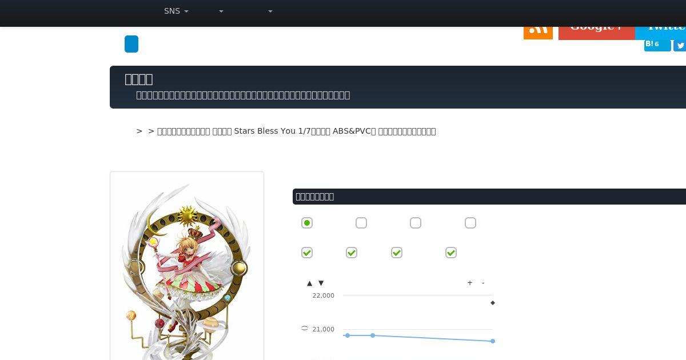Image resolution: width=686 pixels, height=360 pixels.
Task: Open the SNS dropdown in navbar
Action: (176, 11)
